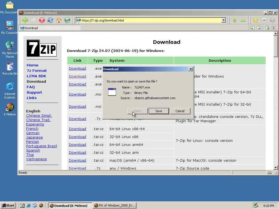Select the Download page tab
279x209 pixels.
coord(50,28)
